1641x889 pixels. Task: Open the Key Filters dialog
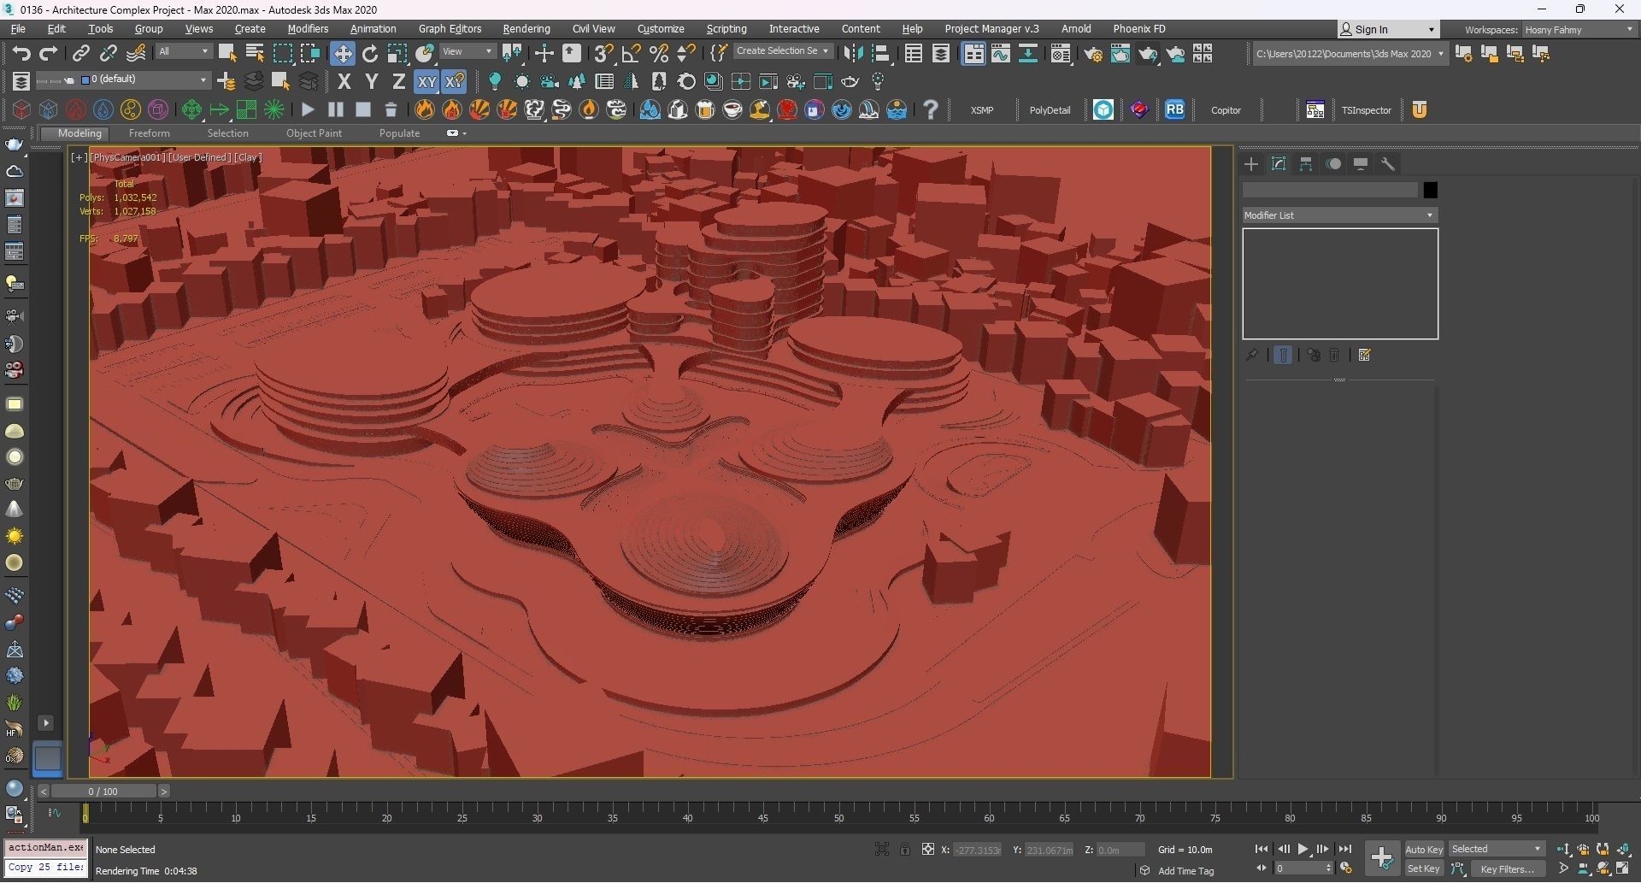[x=1509, y=868]
